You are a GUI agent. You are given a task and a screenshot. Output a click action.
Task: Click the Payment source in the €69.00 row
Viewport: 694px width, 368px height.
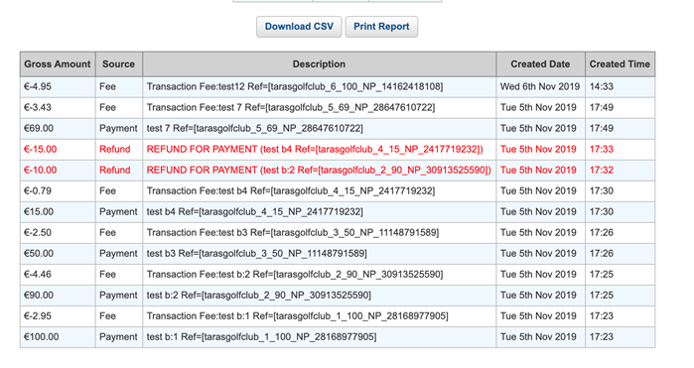click(x=118, y=128)
